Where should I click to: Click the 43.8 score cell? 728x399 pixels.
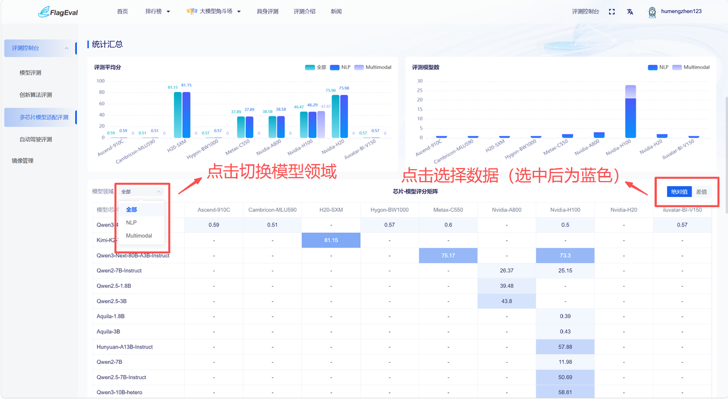(507, 301)
